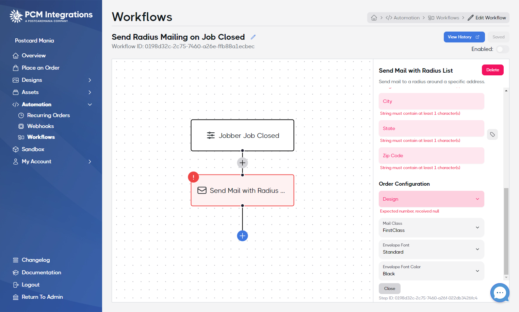Click the Zip Code input field
The width and height of the screenshot is (519, 312).
431,155
